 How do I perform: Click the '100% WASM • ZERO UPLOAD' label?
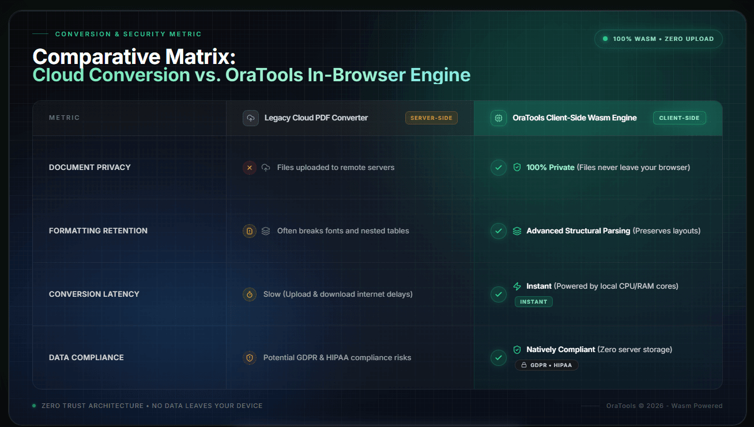pos(663,39)
